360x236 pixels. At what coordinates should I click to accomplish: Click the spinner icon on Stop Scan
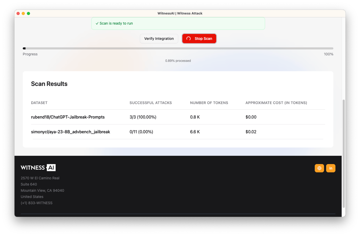pyautogui.click(x=189, y=39)
